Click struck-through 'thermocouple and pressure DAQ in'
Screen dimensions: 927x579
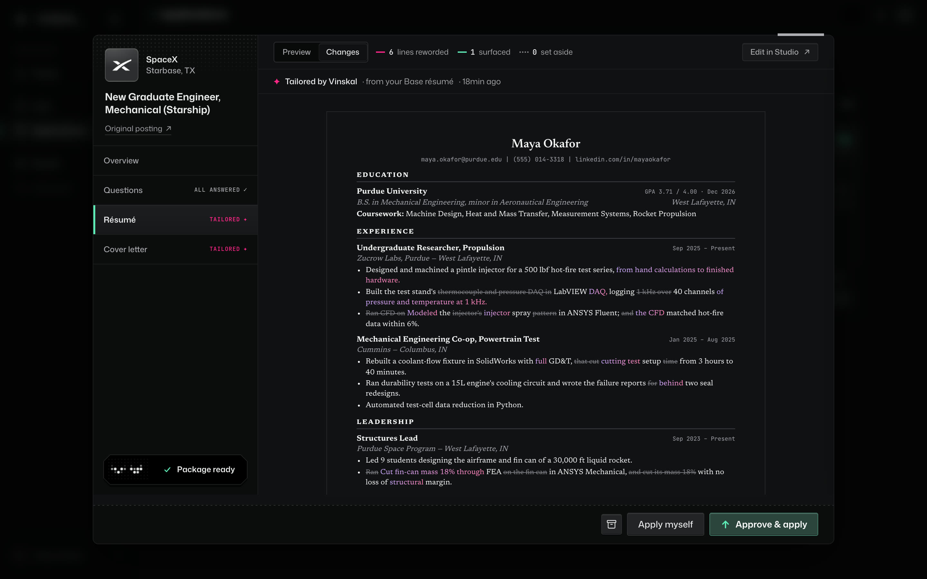click(x=494, y=292)
